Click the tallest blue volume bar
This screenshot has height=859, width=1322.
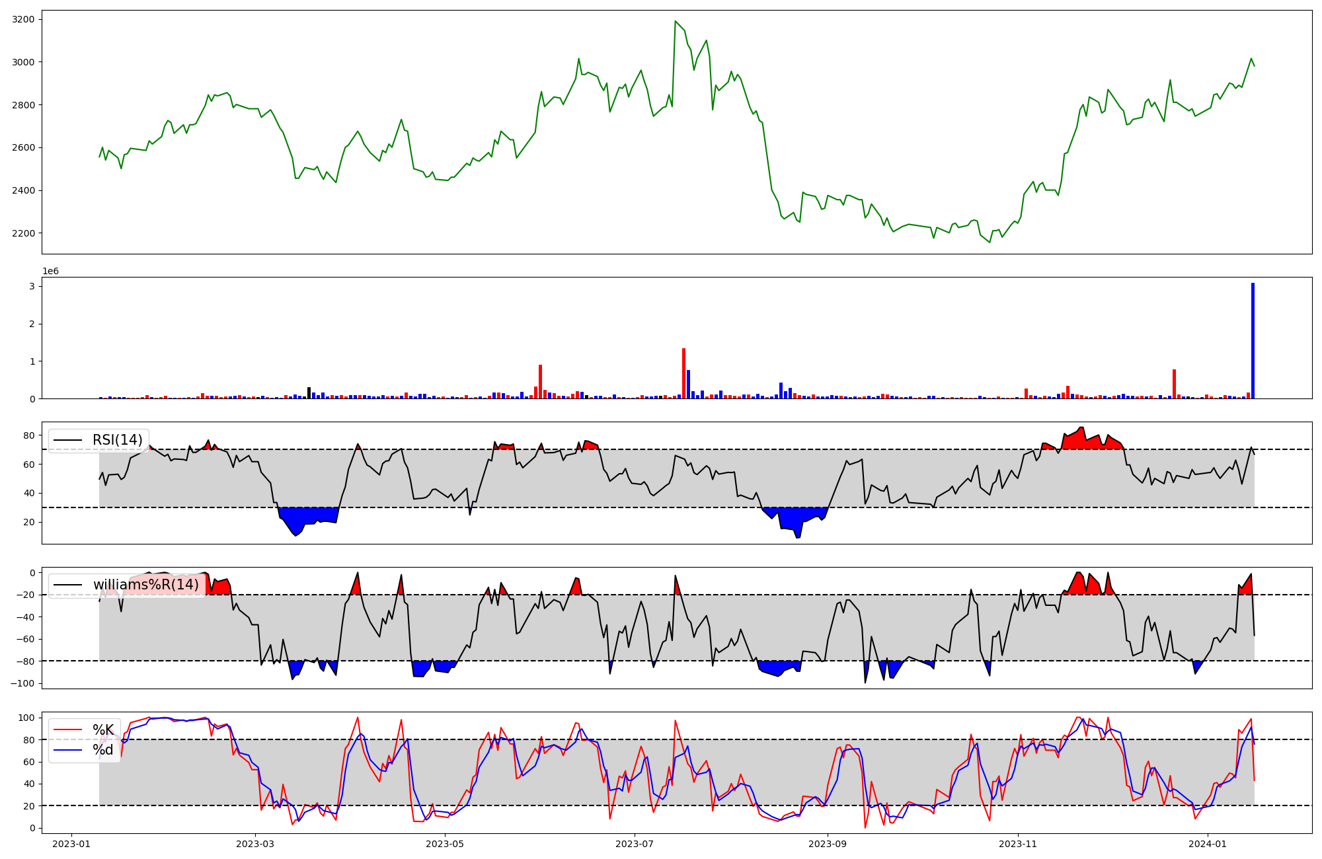tap(1253, 341)
